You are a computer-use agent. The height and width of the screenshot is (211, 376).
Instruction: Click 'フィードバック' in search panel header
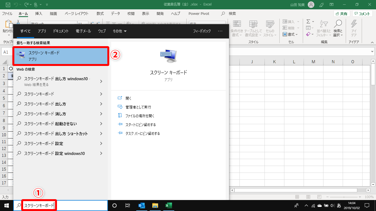click(202, 31)
